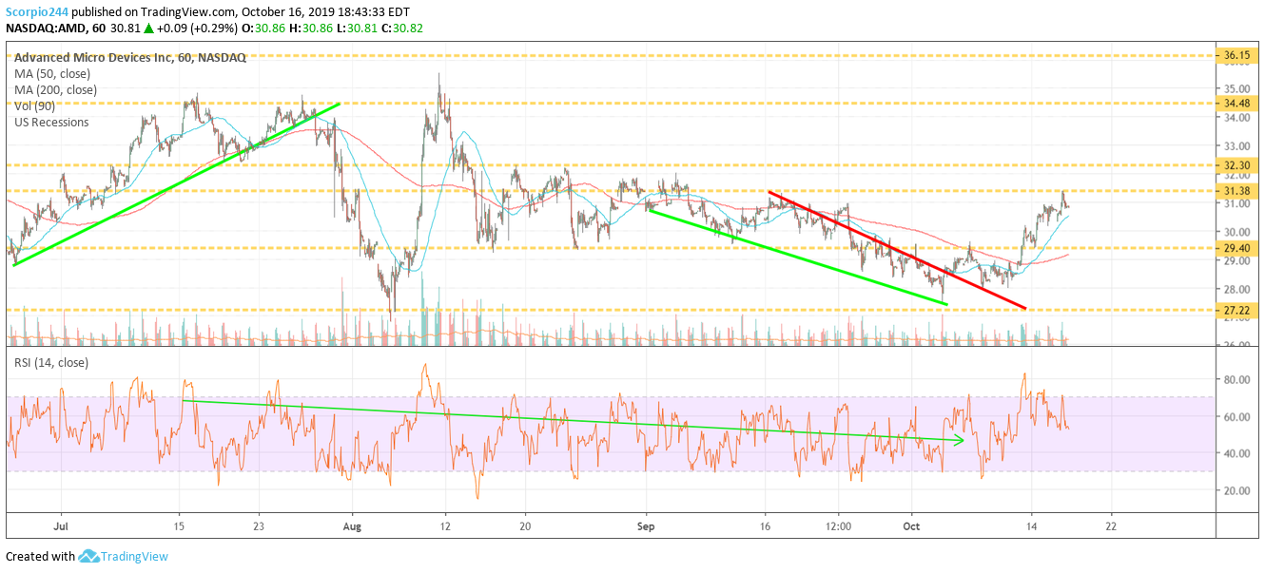The image size is (1265, 573).
Task: Select the MA (50, close) indicator label
Action: 52,74
